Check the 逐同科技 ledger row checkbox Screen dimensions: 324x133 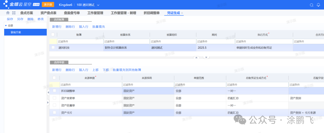(53, 47)
